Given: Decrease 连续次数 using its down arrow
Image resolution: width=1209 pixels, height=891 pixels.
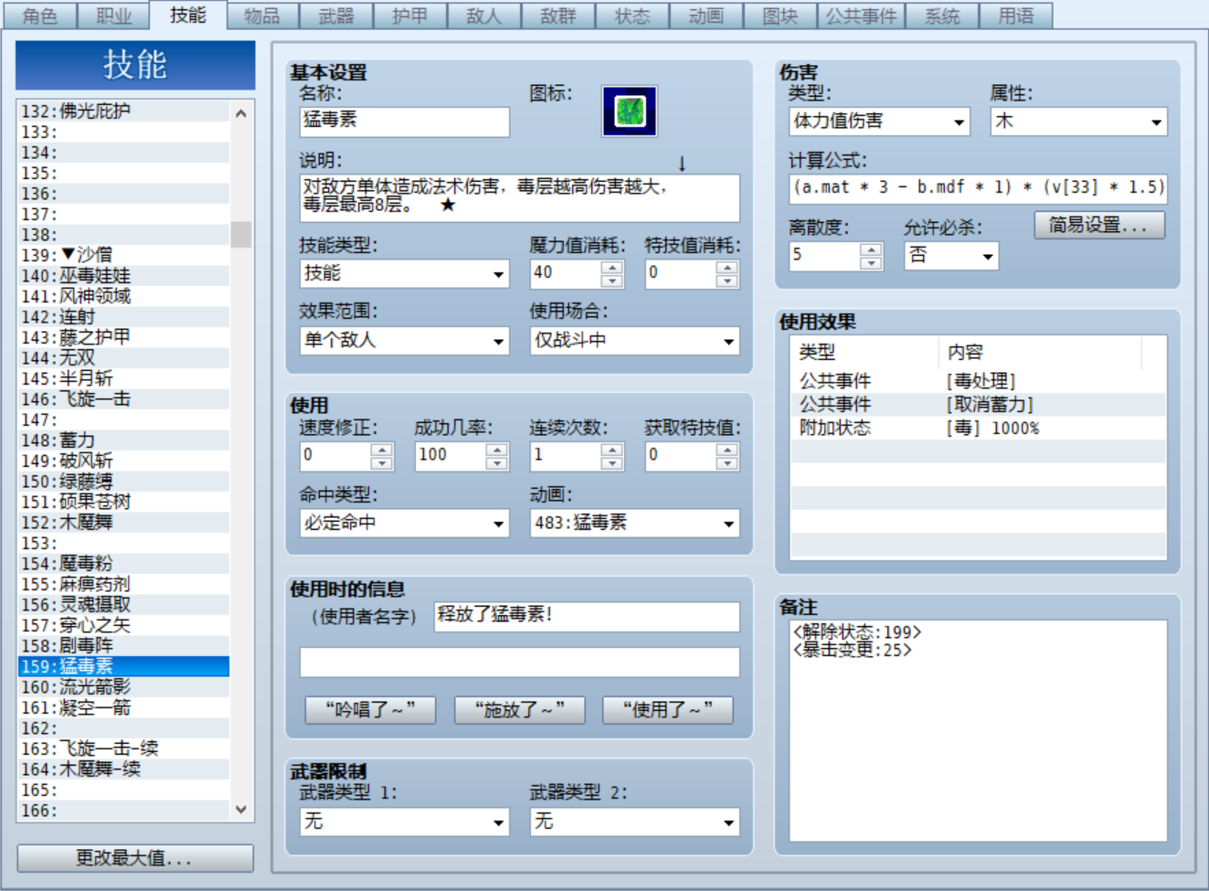Looking at the screenshot, I should [x=612, y=463].
